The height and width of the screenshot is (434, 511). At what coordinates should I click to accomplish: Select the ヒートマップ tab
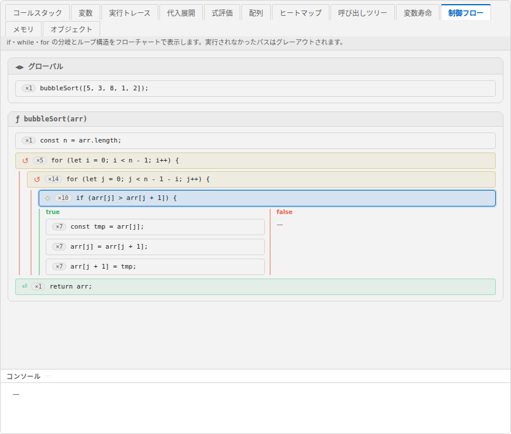click(x=301, y=13)
